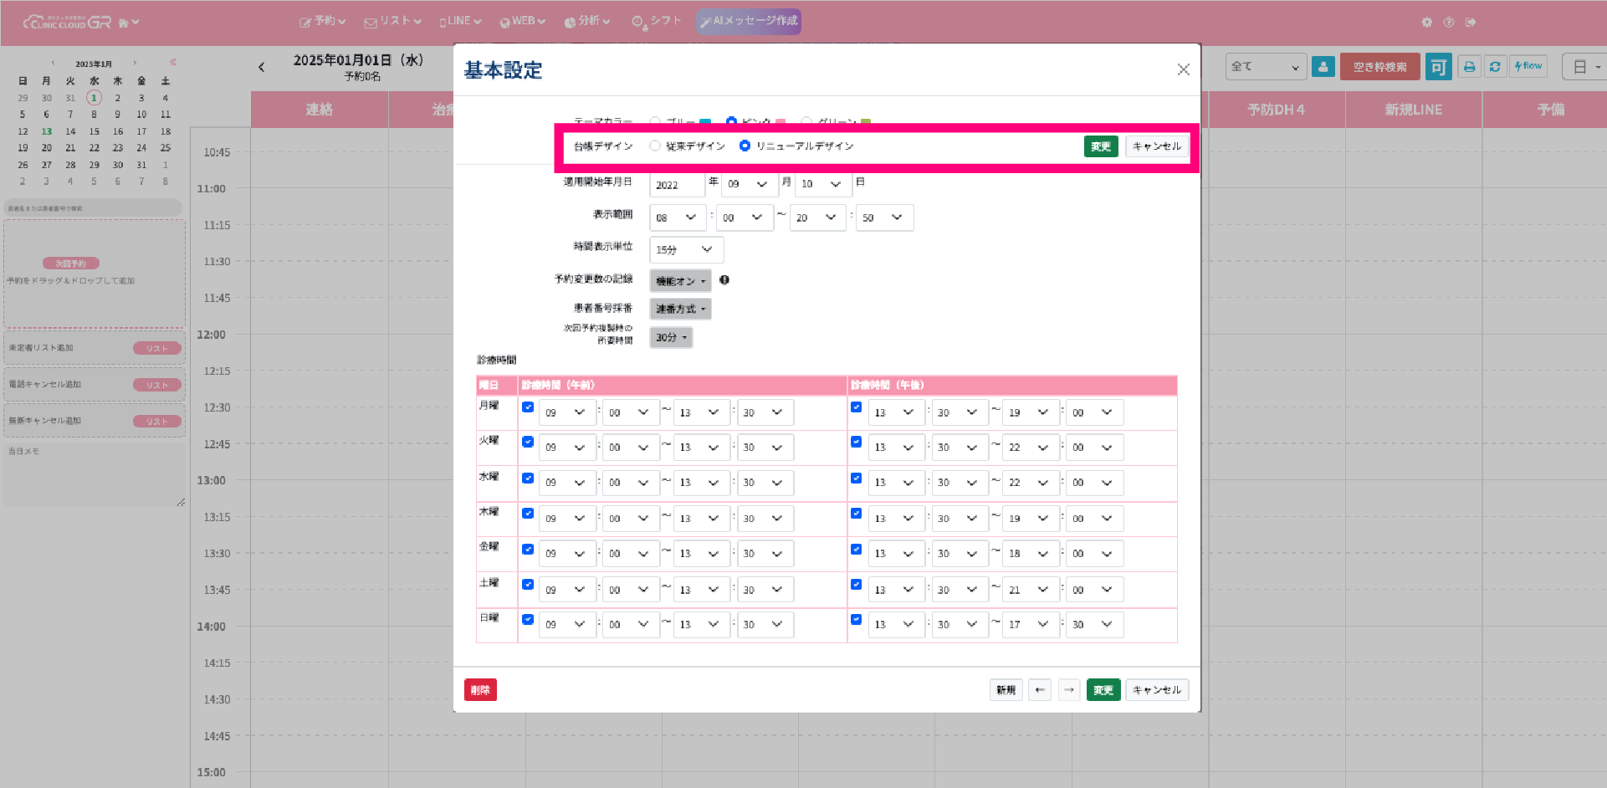Uncheck the 月曜 morning hours checkbox

tap(528, 407)
